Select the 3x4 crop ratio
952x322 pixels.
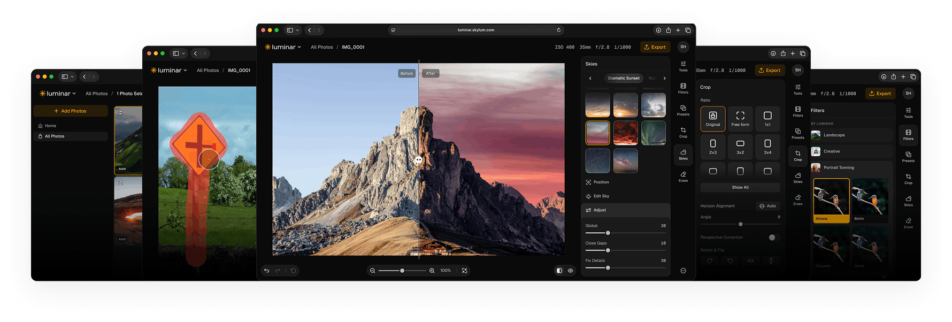tap(767, 147)
